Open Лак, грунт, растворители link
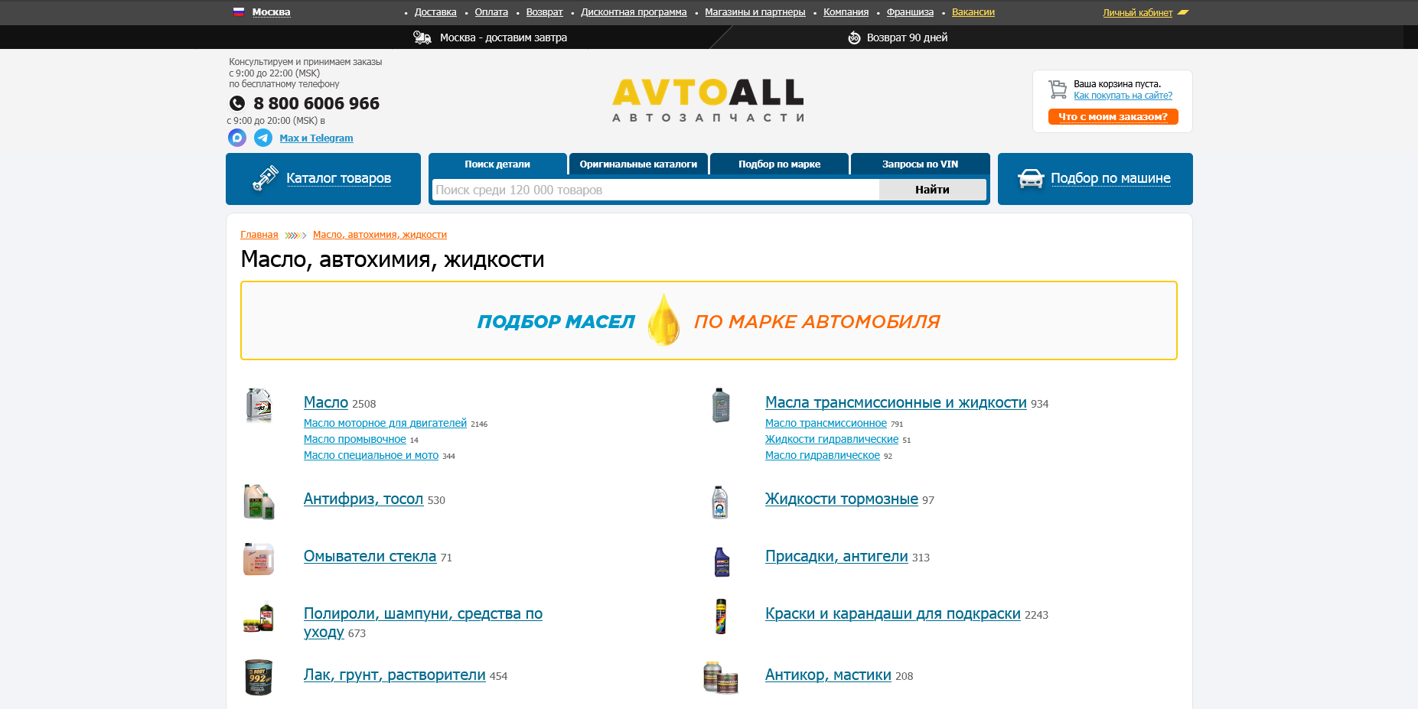This screenshot has height=709, width=1418. (x=395, y=675)
